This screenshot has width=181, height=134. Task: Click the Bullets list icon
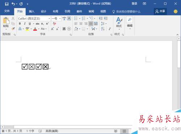[x=76, y=18]
